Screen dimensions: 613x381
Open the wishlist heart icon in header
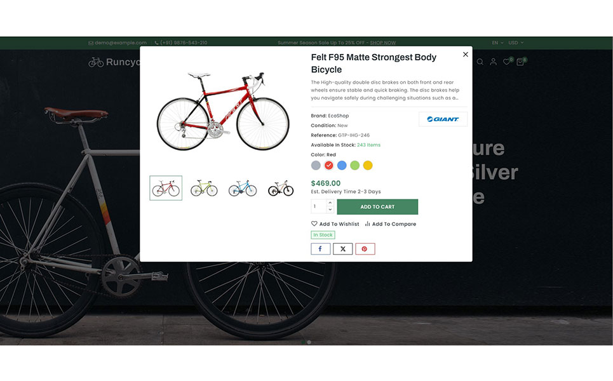[507, 62]
